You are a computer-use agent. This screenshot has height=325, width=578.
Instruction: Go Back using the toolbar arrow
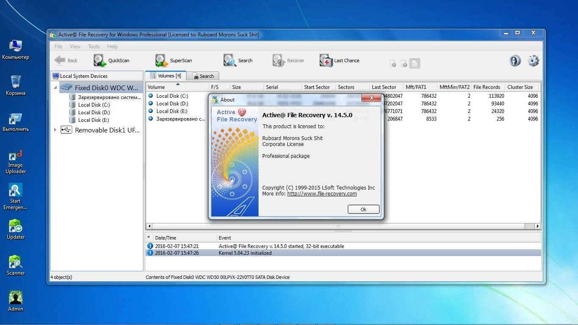[66, 61]
